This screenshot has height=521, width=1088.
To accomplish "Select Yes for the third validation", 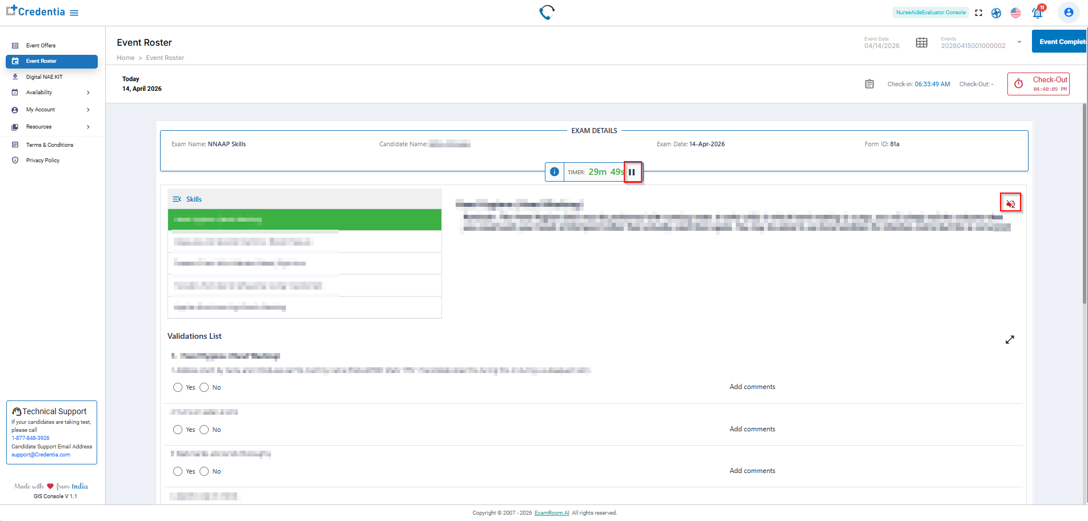I will [x=178, y=471].
